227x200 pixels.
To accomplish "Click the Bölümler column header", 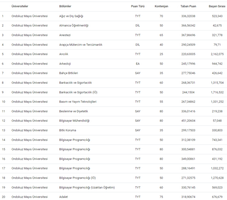I will (x=65, y=6).
